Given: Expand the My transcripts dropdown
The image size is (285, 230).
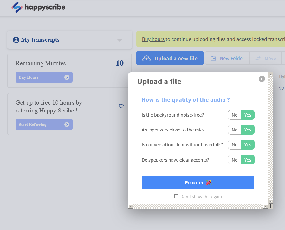Looking at the screenshot, I should pyautogui.click(x=120, y=40).
